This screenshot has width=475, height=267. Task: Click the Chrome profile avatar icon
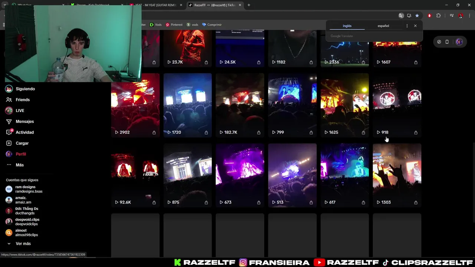[x=461, y=16]
